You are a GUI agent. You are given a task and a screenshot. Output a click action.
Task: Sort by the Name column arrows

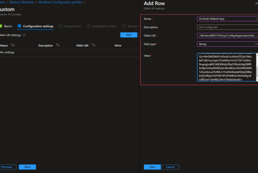pos(13,45)
